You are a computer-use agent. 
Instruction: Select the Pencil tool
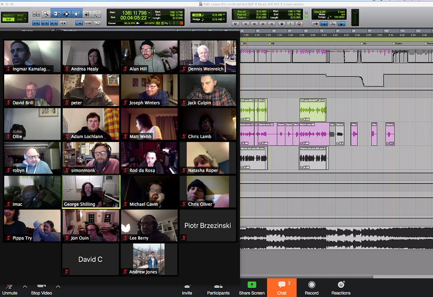[97, 14]
